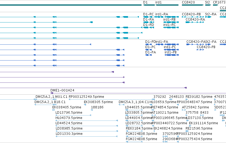Select the ird1 gene bar
The height and width of the screenshot is (143, 226).
point(167,5)
